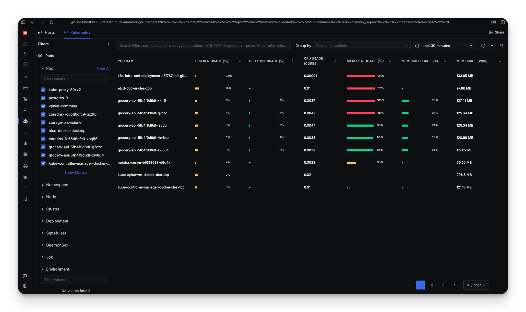The image size is (526, 312).
Task: Open alerts via the bell icon
Action: point(26,54)
